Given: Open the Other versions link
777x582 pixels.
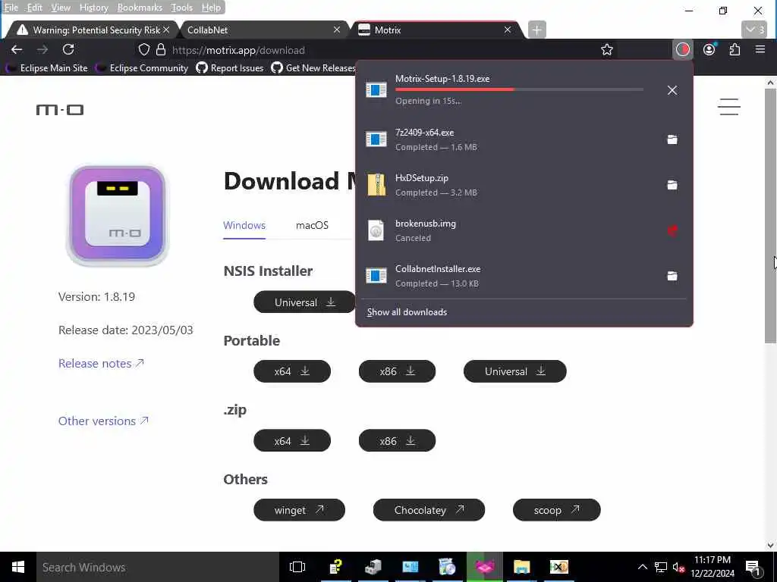Looking at the screenshot, I should pos(103,421).
